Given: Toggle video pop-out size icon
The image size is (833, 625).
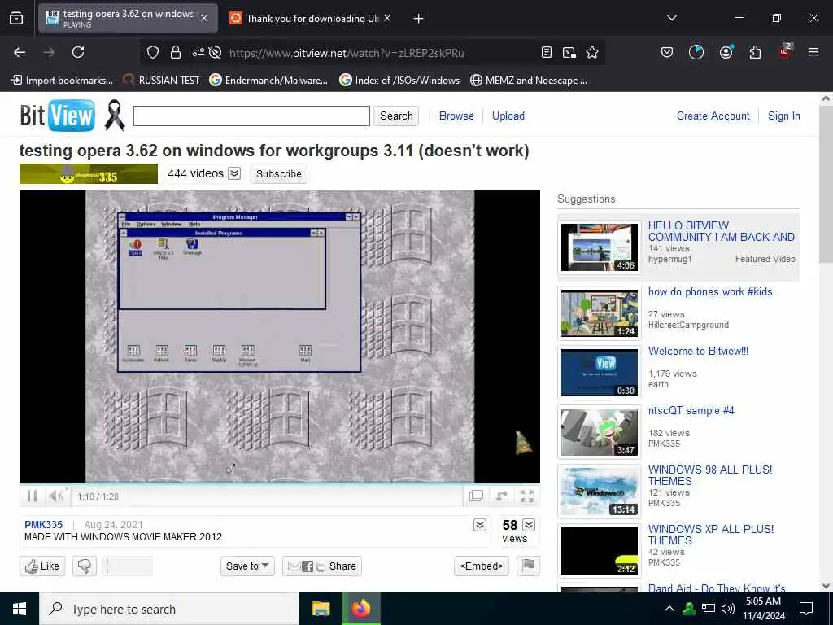Looking at the screenshot, I should (476, 496).
